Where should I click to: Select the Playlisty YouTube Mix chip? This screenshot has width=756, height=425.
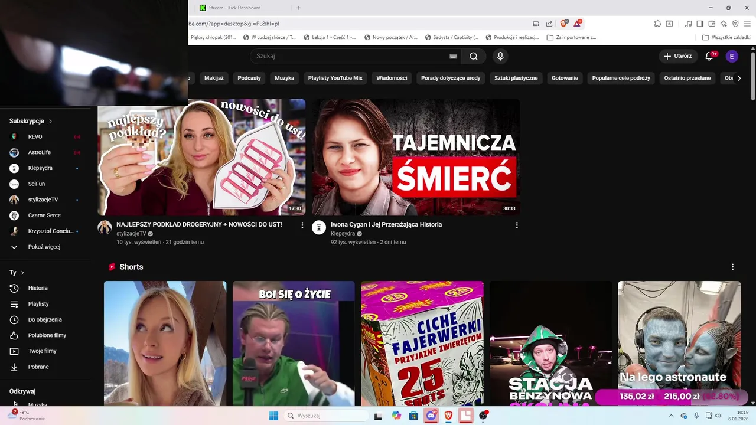coord(335,78)
